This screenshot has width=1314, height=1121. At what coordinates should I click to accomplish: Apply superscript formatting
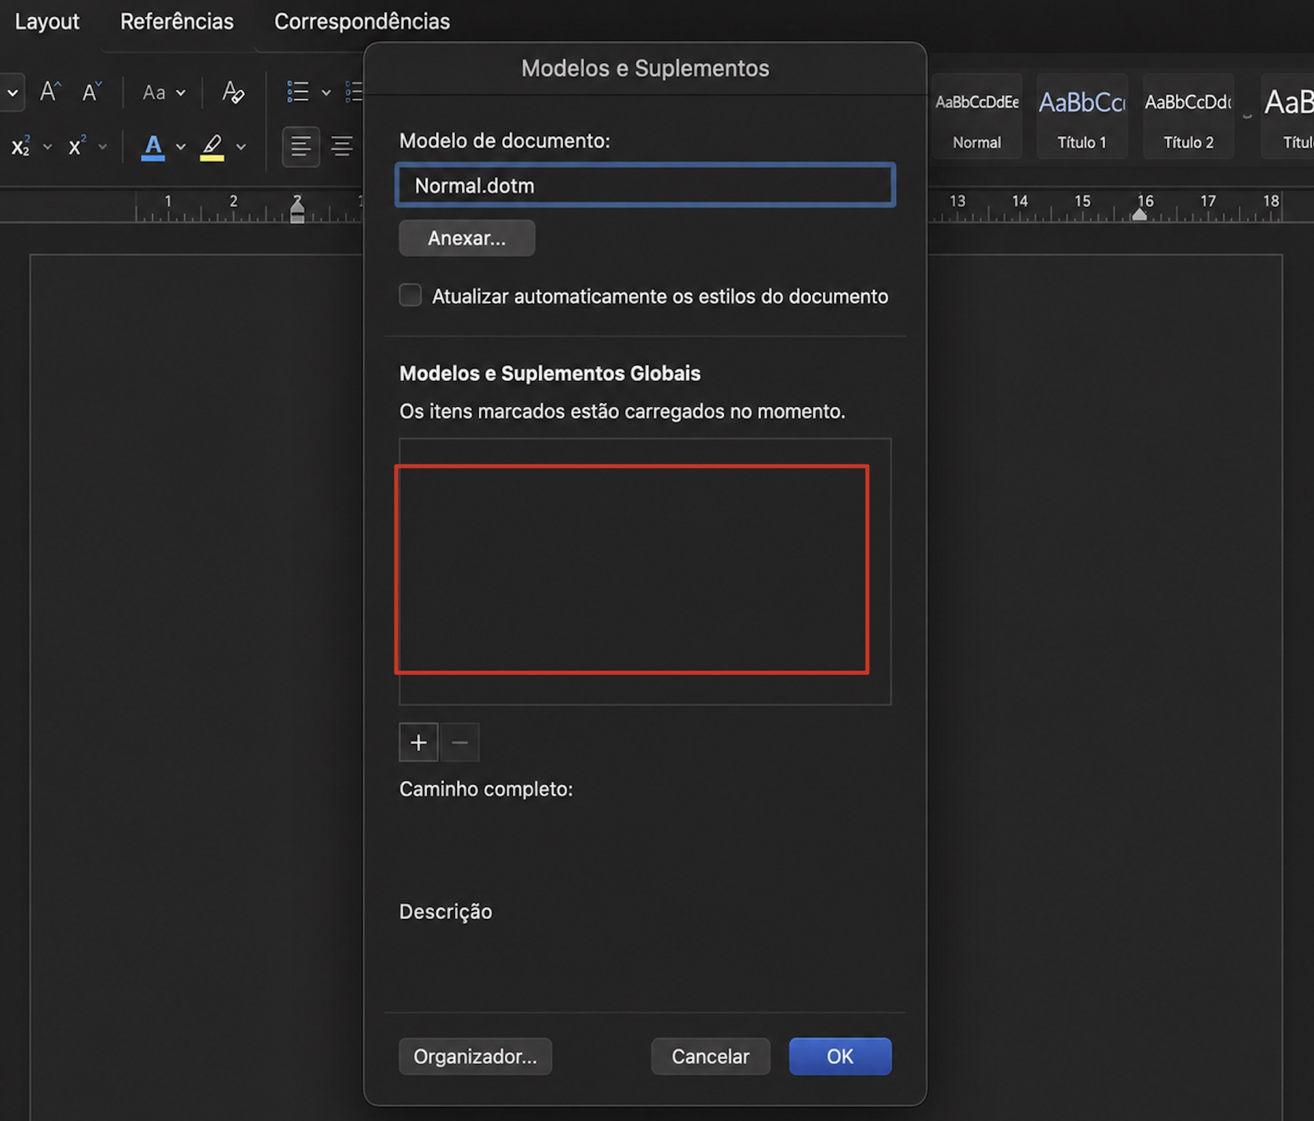(77, 146)
